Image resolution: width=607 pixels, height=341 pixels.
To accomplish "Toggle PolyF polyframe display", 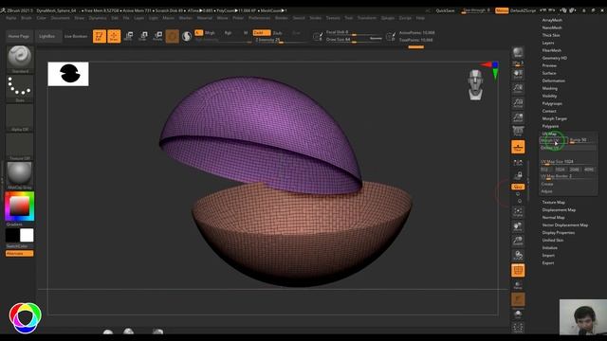I will (518, 271).
